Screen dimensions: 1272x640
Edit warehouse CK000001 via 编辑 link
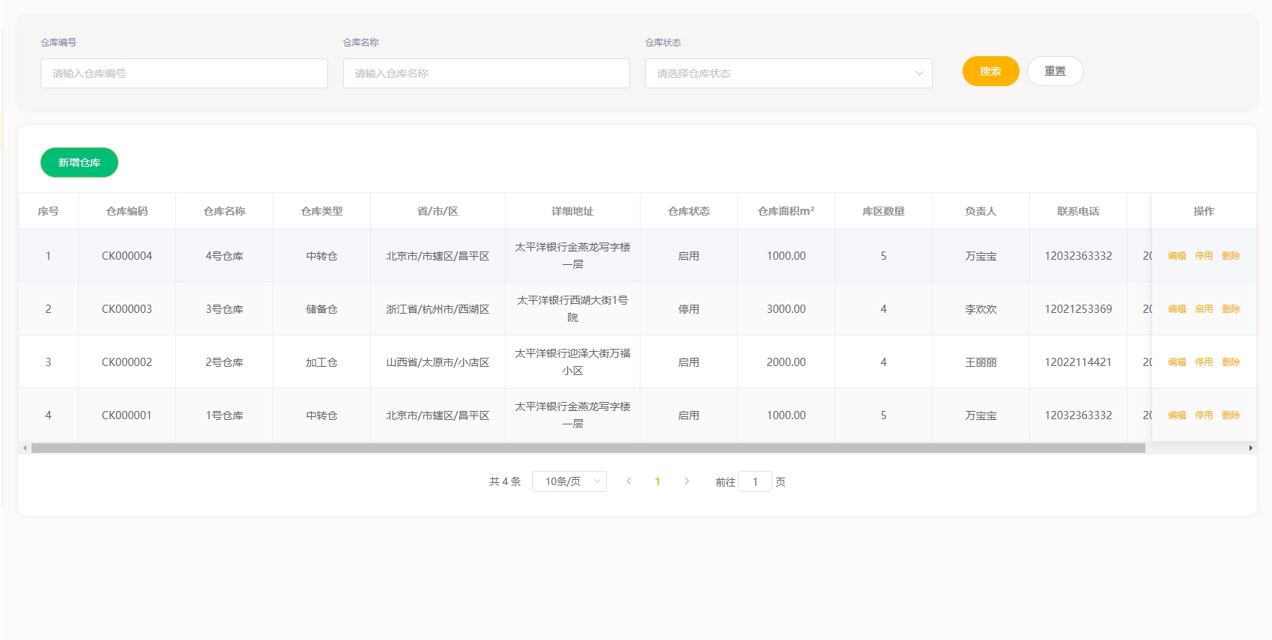[1177, 415]
